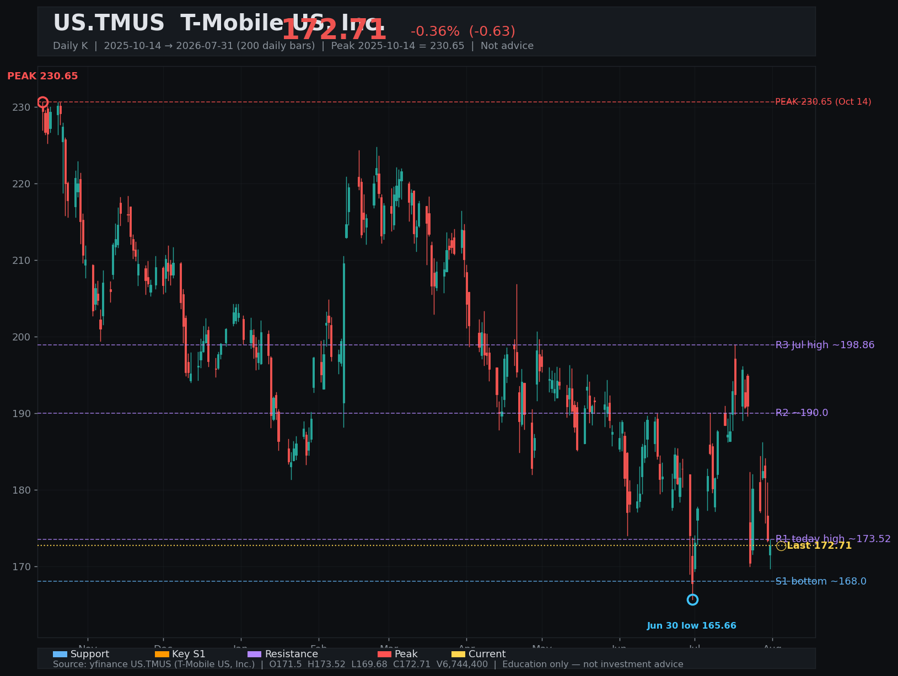Screen dimensions: 898x676
Task: Click the "US.TMUS" ticker in the title
Action: click(109, 24)
